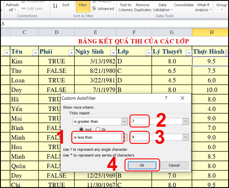Screen dimensions: 229x188
Task: Click Remove Duplicates in Data Tools
Action: [143, 7]
